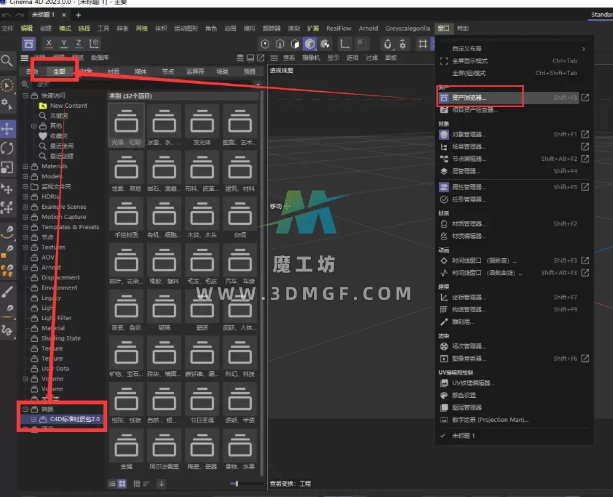The height and width of the screenshot is (497, 613).
Task: Select the 全部 tab in asset browser
Action: 59,71
